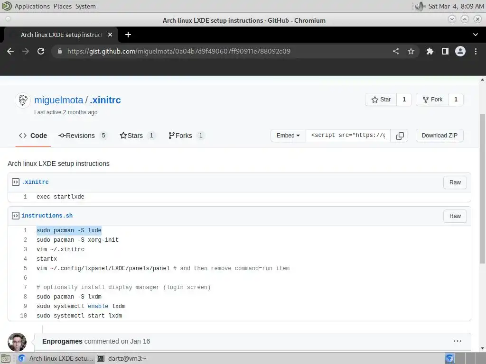Open the comment date 'on Jan 16' link
This screenshot has height=364, width=486.
(x=135, y=341)
